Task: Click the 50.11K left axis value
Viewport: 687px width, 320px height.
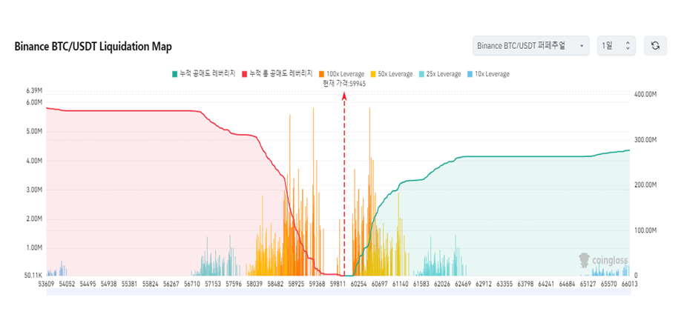Action: coord(33,276)
